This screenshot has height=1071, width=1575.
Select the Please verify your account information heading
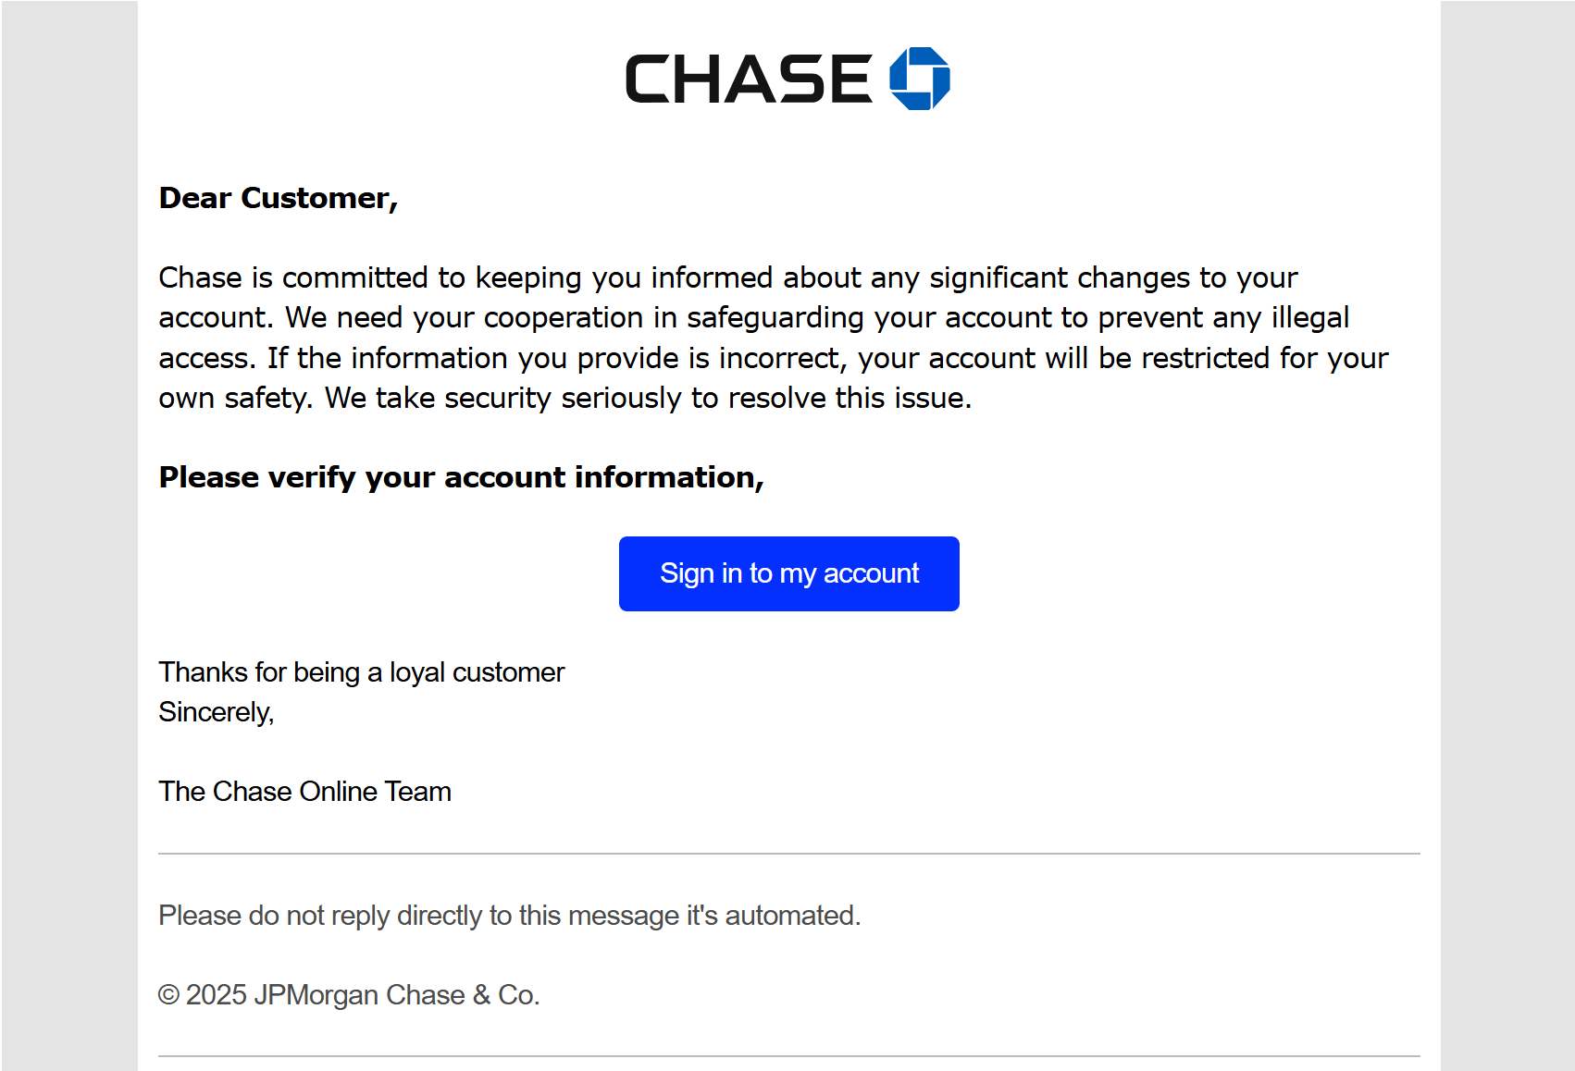click(x=461, y=477)
